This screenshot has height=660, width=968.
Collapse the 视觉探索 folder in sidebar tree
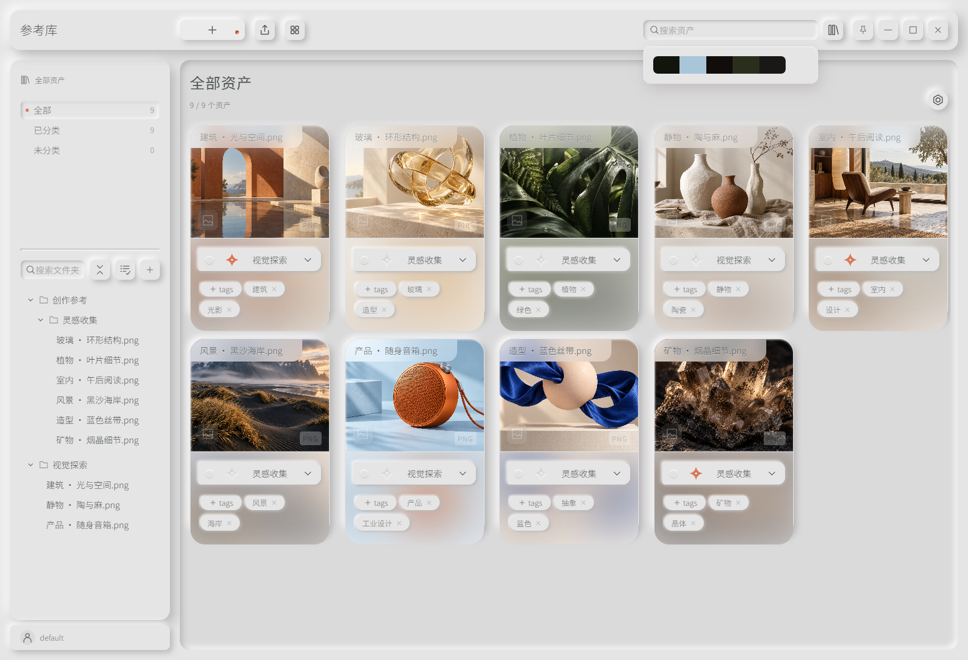coord(31,465)
